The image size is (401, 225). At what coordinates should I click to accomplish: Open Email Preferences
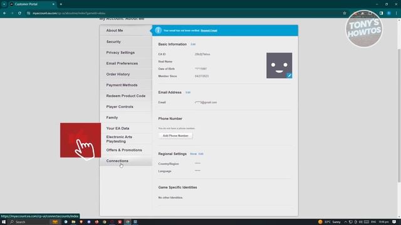(125, 63)
